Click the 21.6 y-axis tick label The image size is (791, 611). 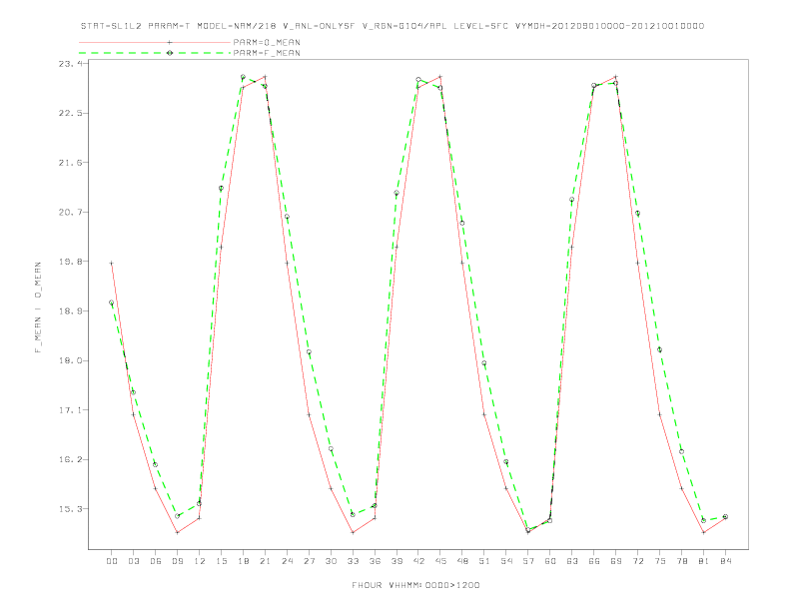[x=69, y=163]
